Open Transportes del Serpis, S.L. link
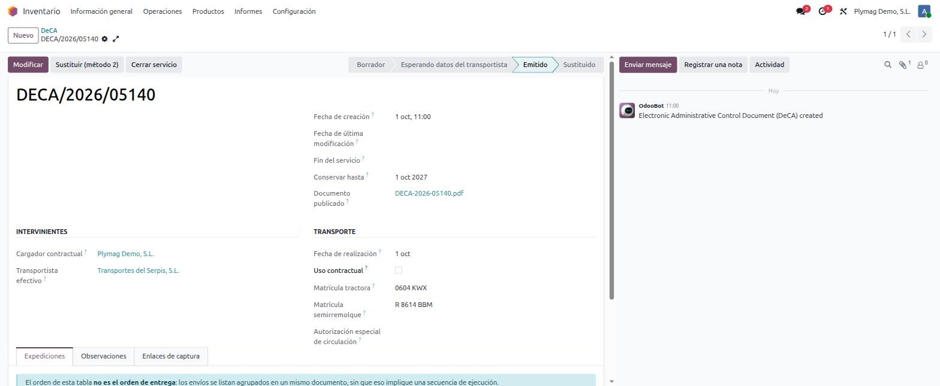 click(x=138, y=270)
